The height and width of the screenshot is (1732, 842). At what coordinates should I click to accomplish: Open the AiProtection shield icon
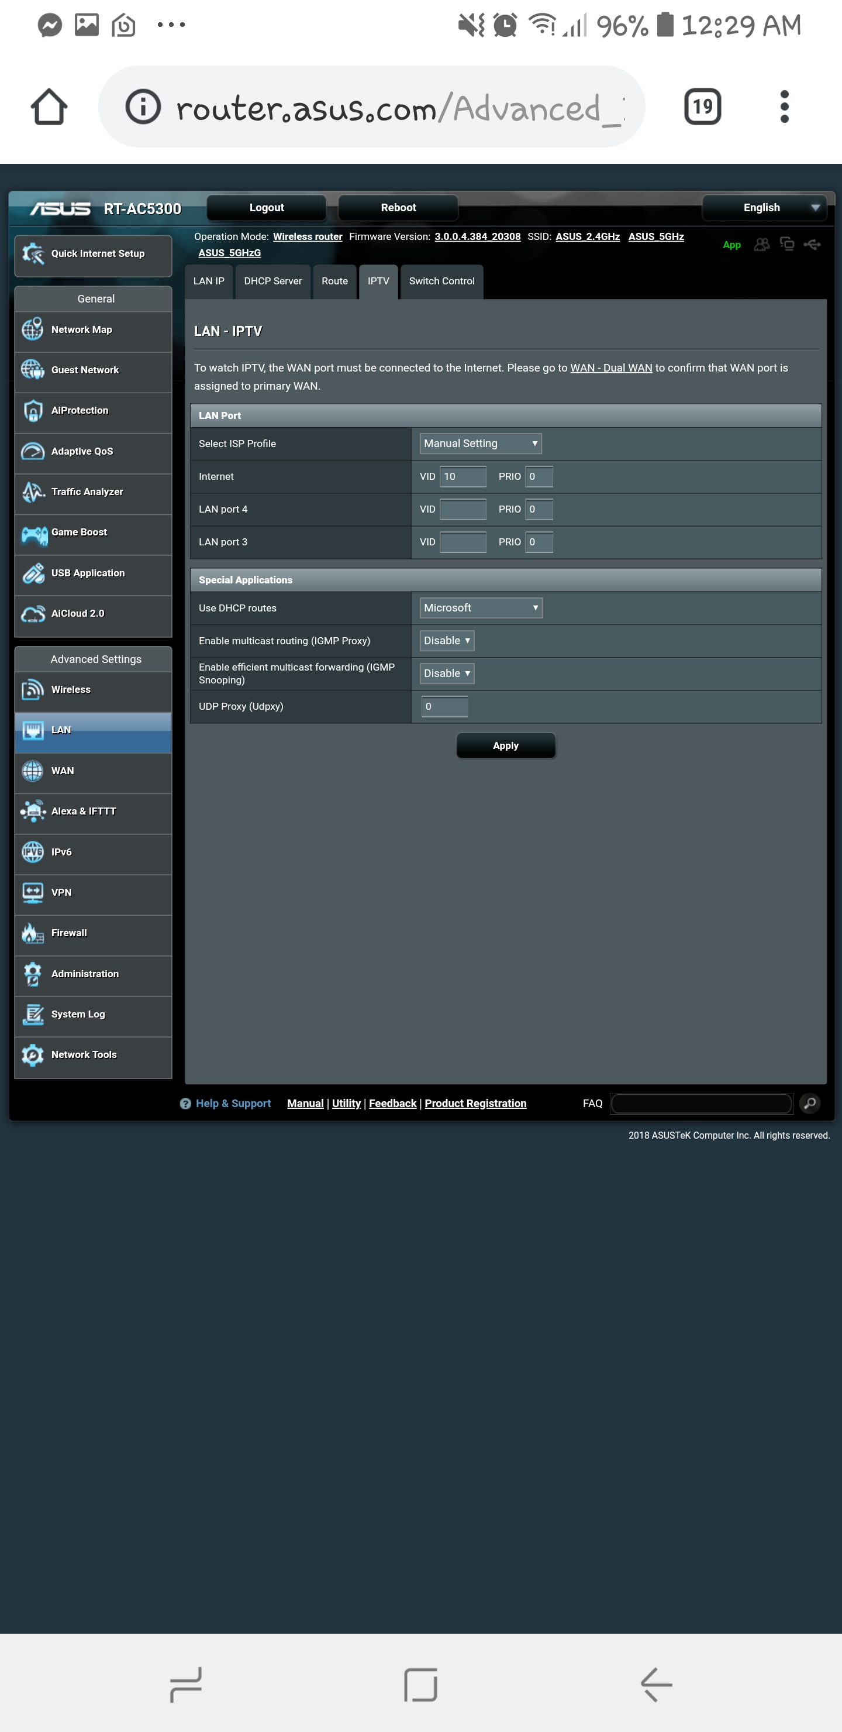33,411
